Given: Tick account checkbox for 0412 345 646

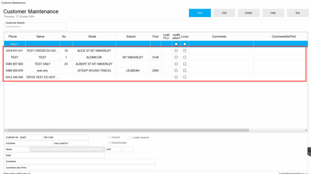Looking at the screenshot, I should click(x=184, y=77).
